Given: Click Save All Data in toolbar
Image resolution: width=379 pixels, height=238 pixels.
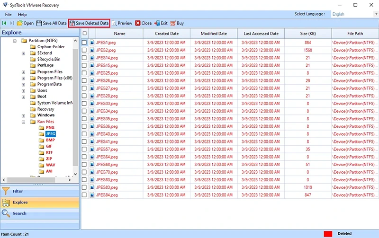Looking at the screenshot, I should (51, 23).
